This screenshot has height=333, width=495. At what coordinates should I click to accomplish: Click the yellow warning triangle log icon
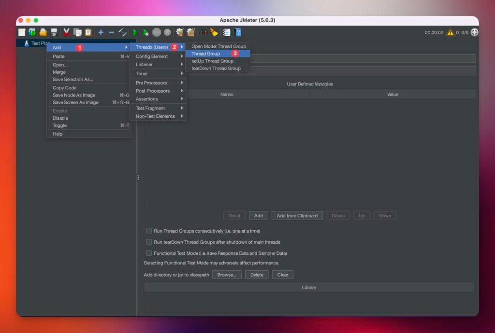pyautogui.click(x=450, y=32)
